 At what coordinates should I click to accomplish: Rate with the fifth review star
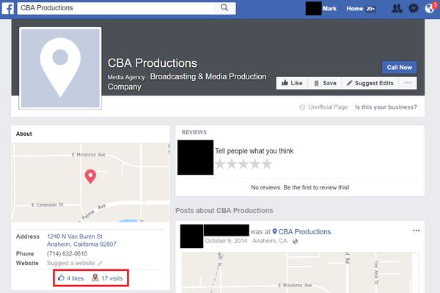[x=266, y=164]
